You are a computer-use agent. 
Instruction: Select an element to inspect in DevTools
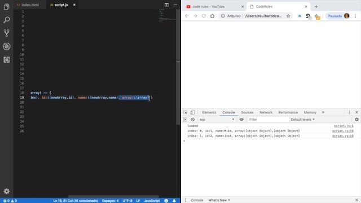coord(186,112)
